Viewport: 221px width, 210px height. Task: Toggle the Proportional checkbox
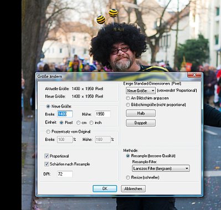pos(47,156)
